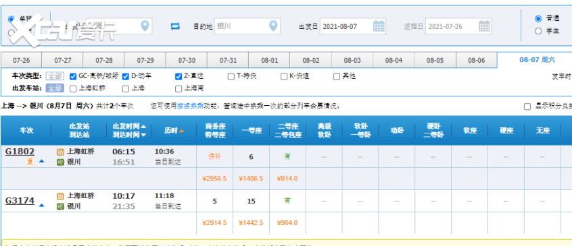Click G1802 商务座 候补 waitlist link
Screen dimensions: 572x246
(x=214, y=156)
